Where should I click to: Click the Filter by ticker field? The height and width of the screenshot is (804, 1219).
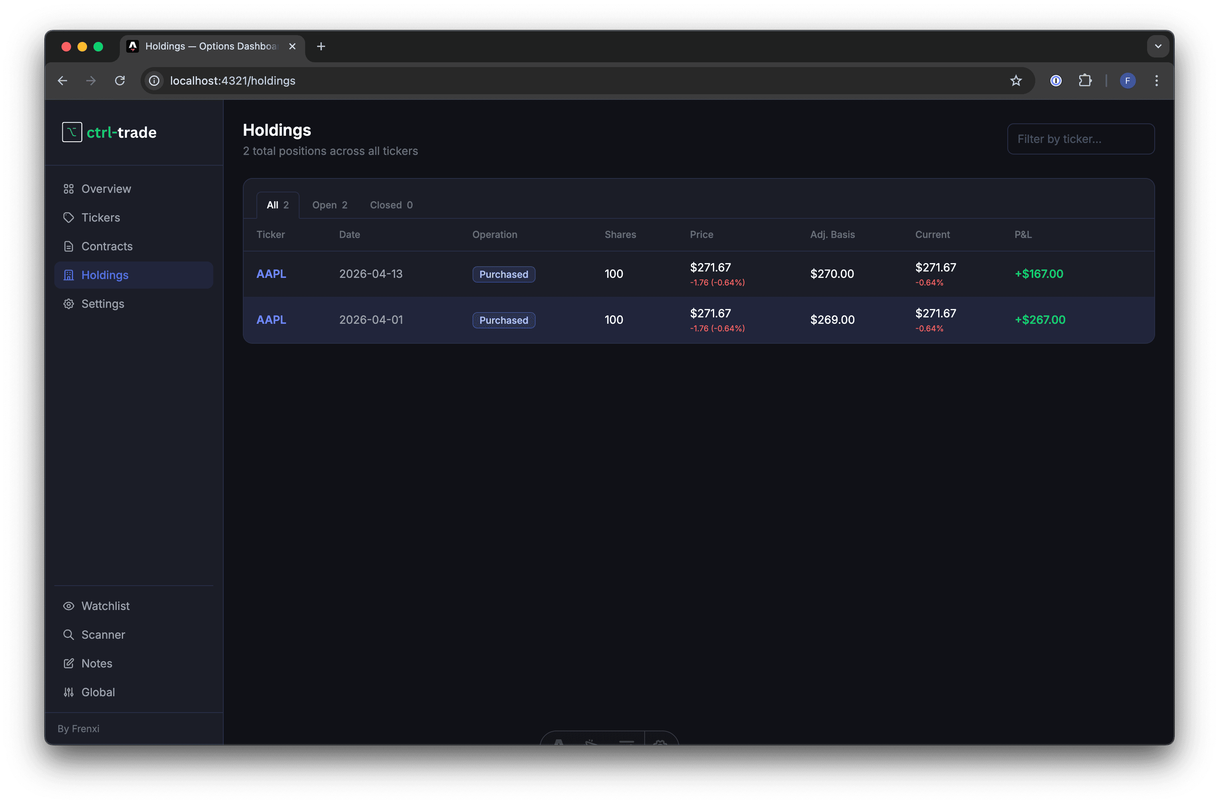coord(1080,139)
